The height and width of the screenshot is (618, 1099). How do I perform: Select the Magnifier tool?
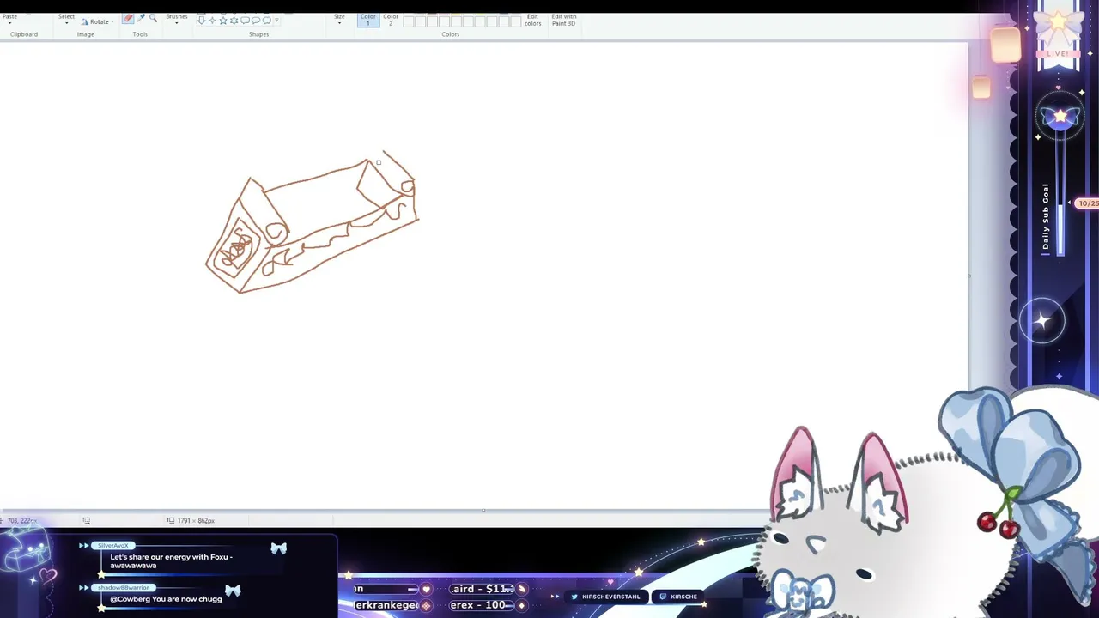153,18
